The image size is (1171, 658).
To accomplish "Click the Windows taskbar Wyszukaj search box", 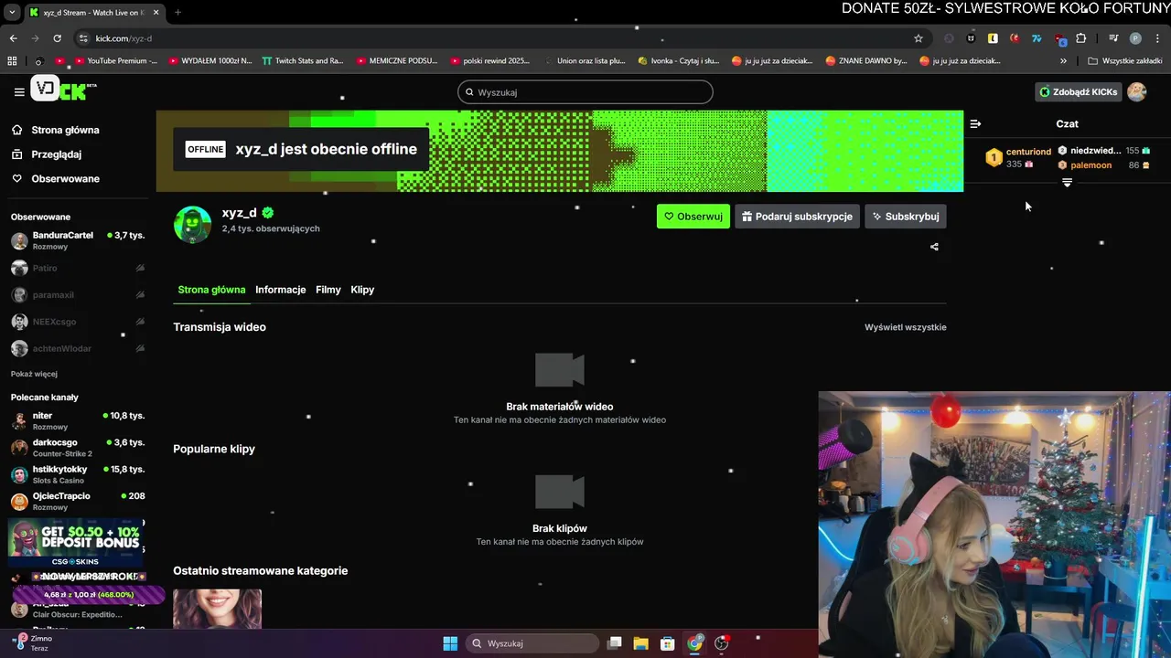I will (x=532, y=643).
